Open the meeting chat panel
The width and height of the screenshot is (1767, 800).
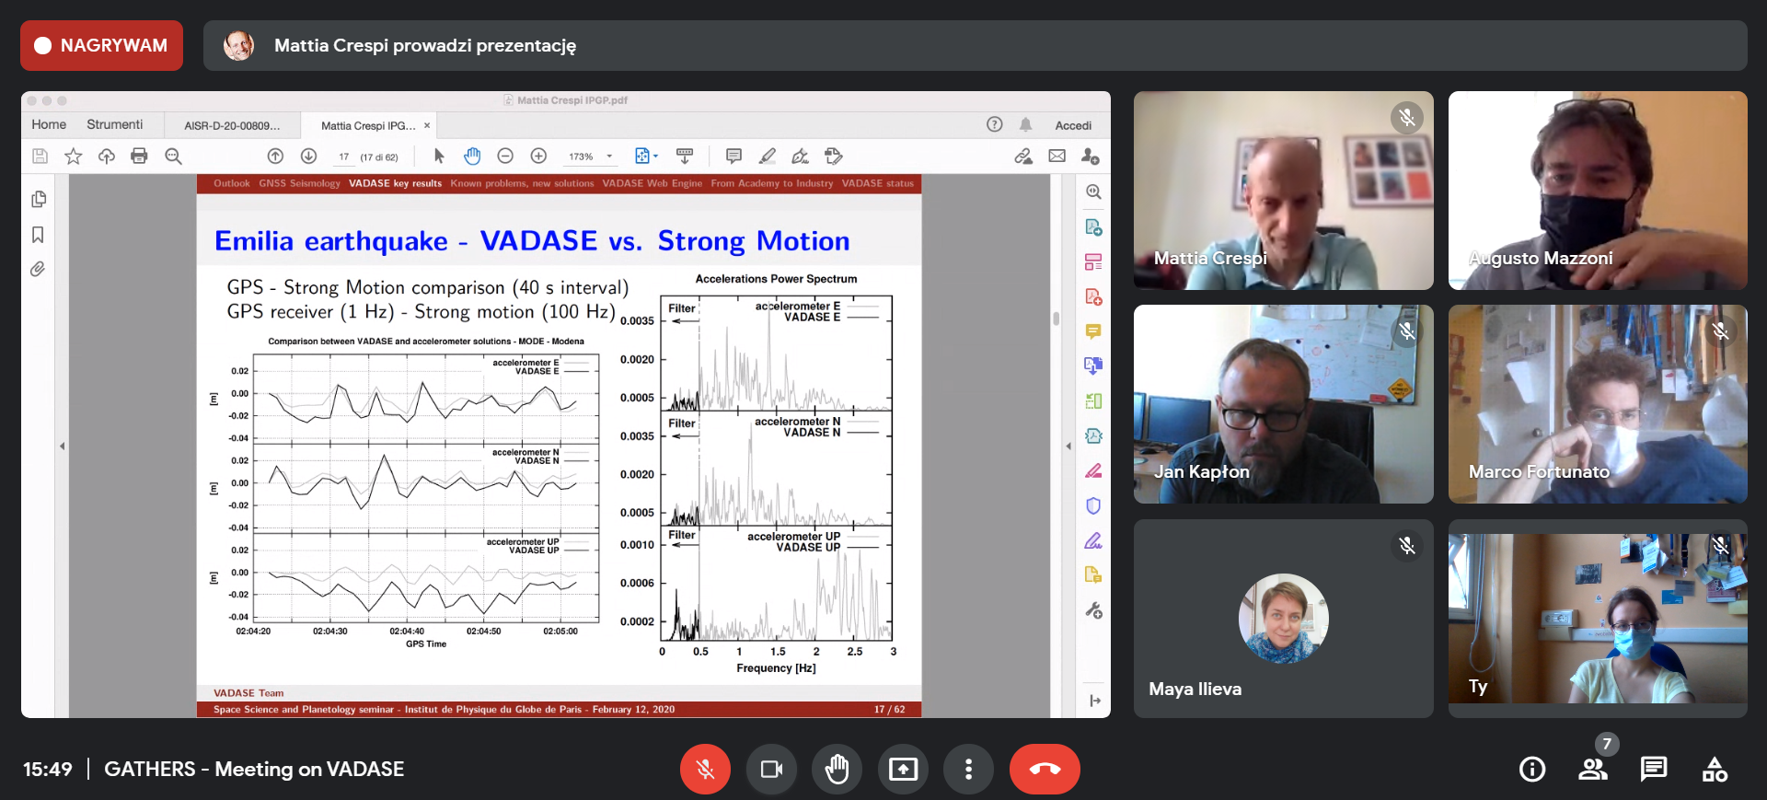click(x=1654, y=769)
